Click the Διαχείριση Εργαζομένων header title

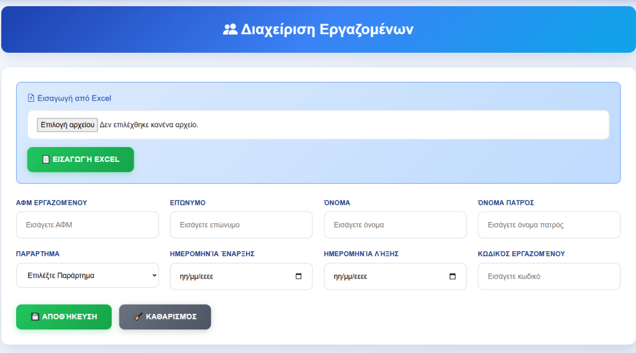click(327, 29)
